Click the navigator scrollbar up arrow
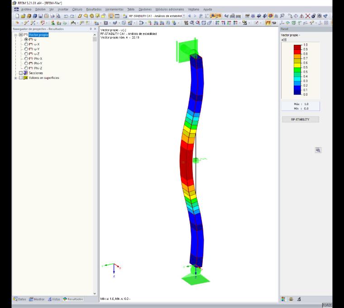The height and width of the screenshot is (308, 344). click(x=95, y=35)
